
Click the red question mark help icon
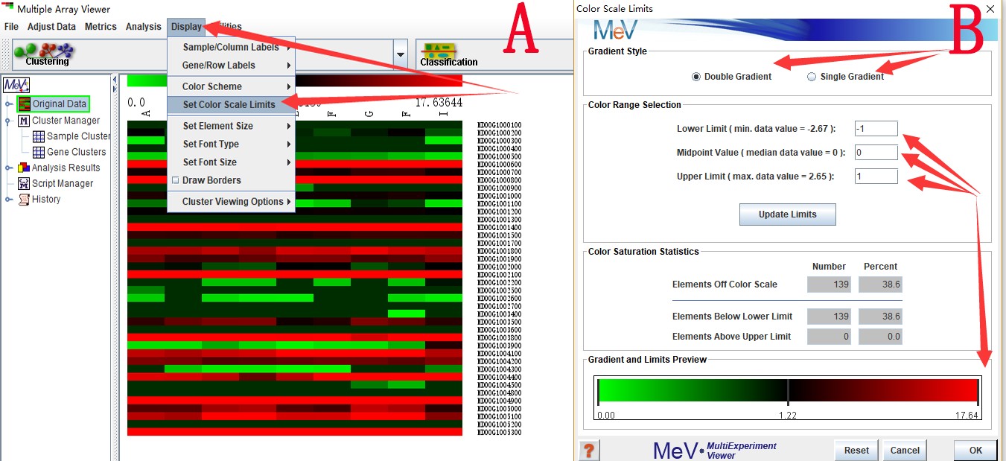click(588, 450)
